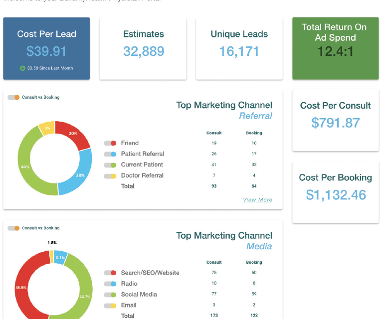Select the Estimates card
Viewport: 381px width, 319px height.
pos(143,48)
